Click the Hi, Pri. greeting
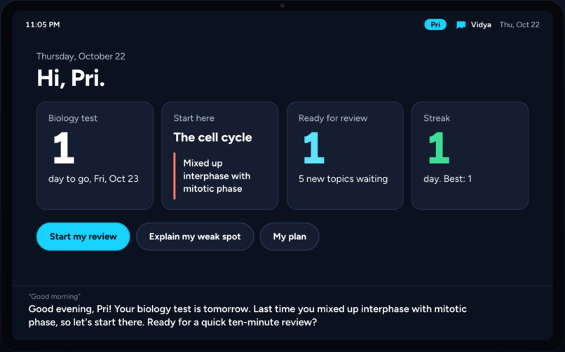This screenshot has height=352, width=565. click(71, 78)
